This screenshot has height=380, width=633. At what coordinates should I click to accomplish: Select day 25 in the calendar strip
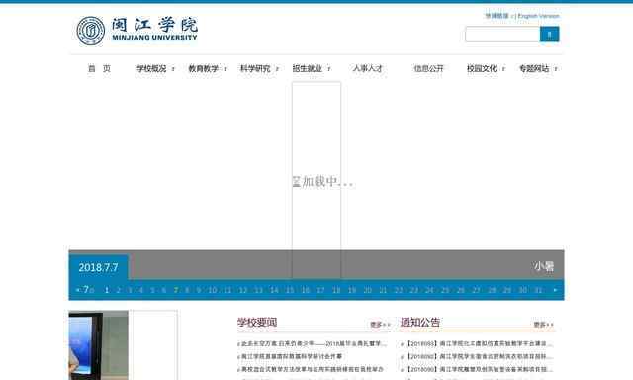[x=445, y=290]
